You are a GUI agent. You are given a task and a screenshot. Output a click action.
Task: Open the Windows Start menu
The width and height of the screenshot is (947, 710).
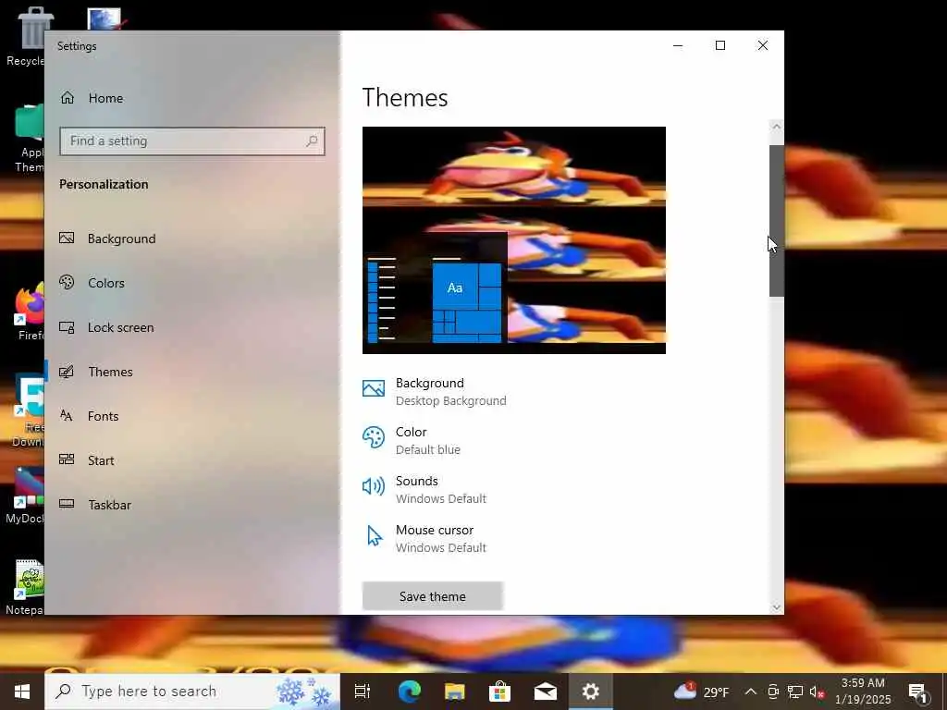pyautogui.click(x=22, y=692)
